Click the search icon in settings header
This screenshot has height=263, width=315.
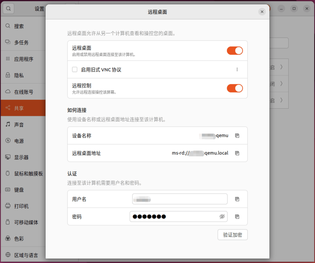click(8, 9)
